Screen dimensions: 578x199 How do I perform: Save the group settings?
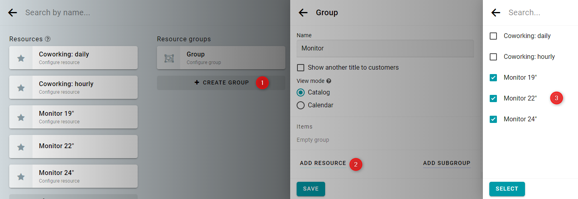(x=311, y=189)
